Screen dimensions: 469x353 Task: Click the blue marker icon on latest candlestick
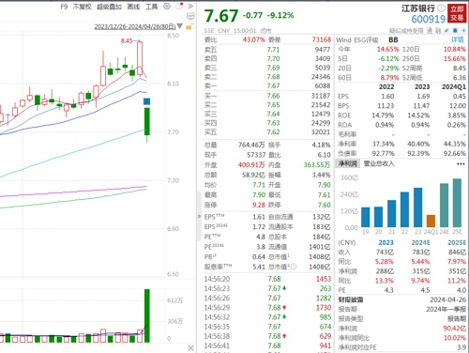[146, 101]
